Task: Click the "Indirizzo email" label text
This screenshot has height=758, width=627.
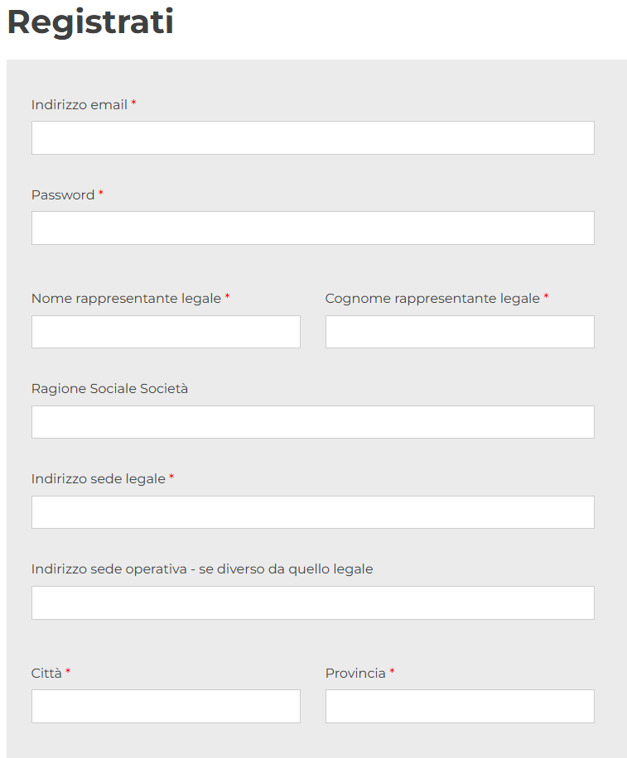Action: tap(80, 105)
